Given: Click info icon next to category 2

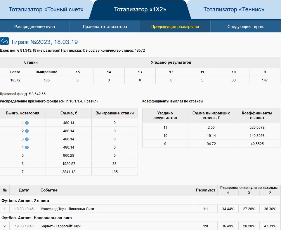Looking at the screenshot, I should [27, 131].
